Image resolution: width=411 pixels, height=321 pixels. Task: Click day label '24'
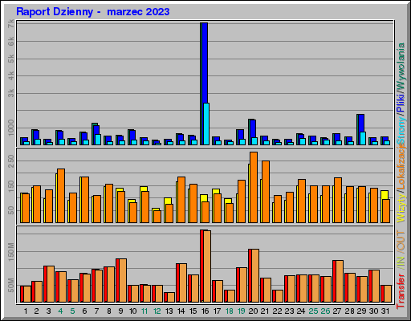pos(301,311)
